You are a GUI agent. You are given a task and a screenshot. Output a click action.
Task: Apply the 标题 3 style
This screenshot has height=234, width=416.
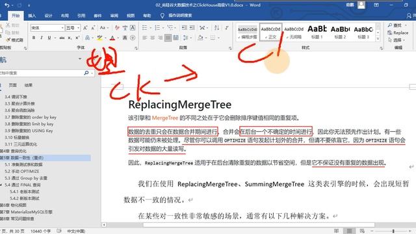(363, 32)
